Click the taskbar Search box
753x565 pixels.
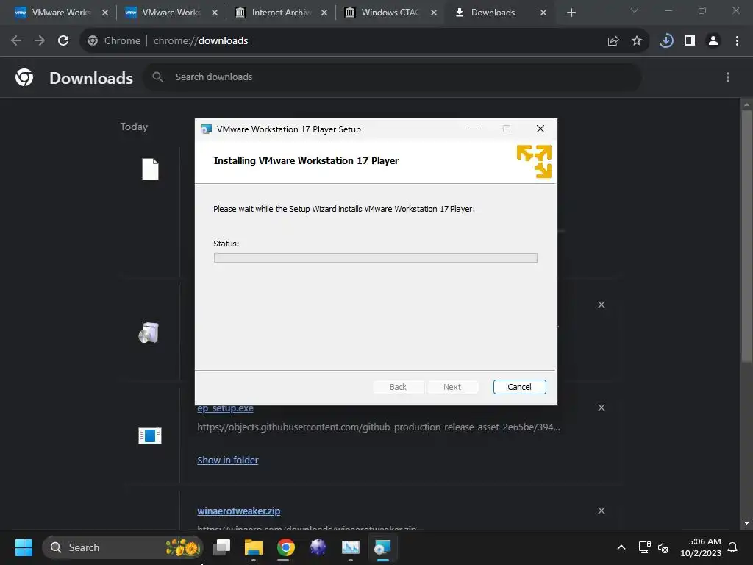click(123, 547)
